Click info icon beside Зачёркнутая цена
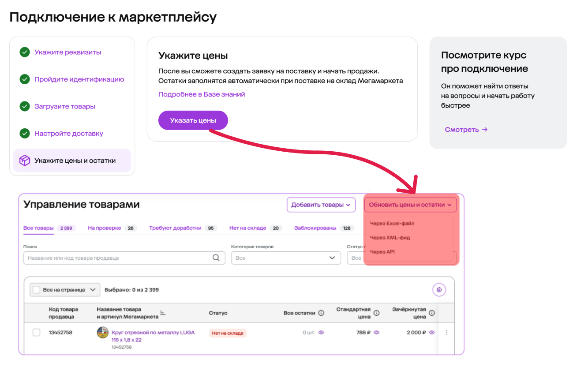Viewport: 577px width, 366px height. (x=432, y=313)
